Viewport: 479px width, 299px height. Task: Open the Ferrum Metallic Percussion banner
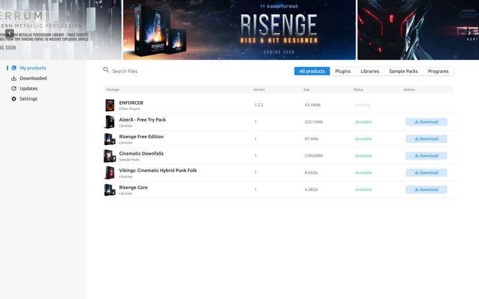pos(60,29)
